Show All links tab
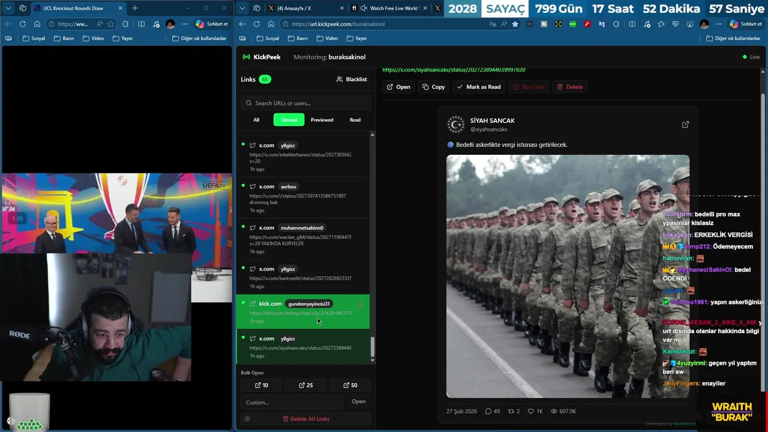 (256, 120)
